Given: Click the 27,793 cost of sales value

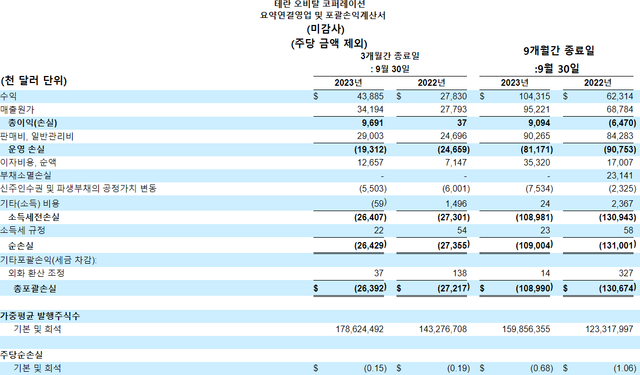Looking at the screenshot, I should click(453, 110).
